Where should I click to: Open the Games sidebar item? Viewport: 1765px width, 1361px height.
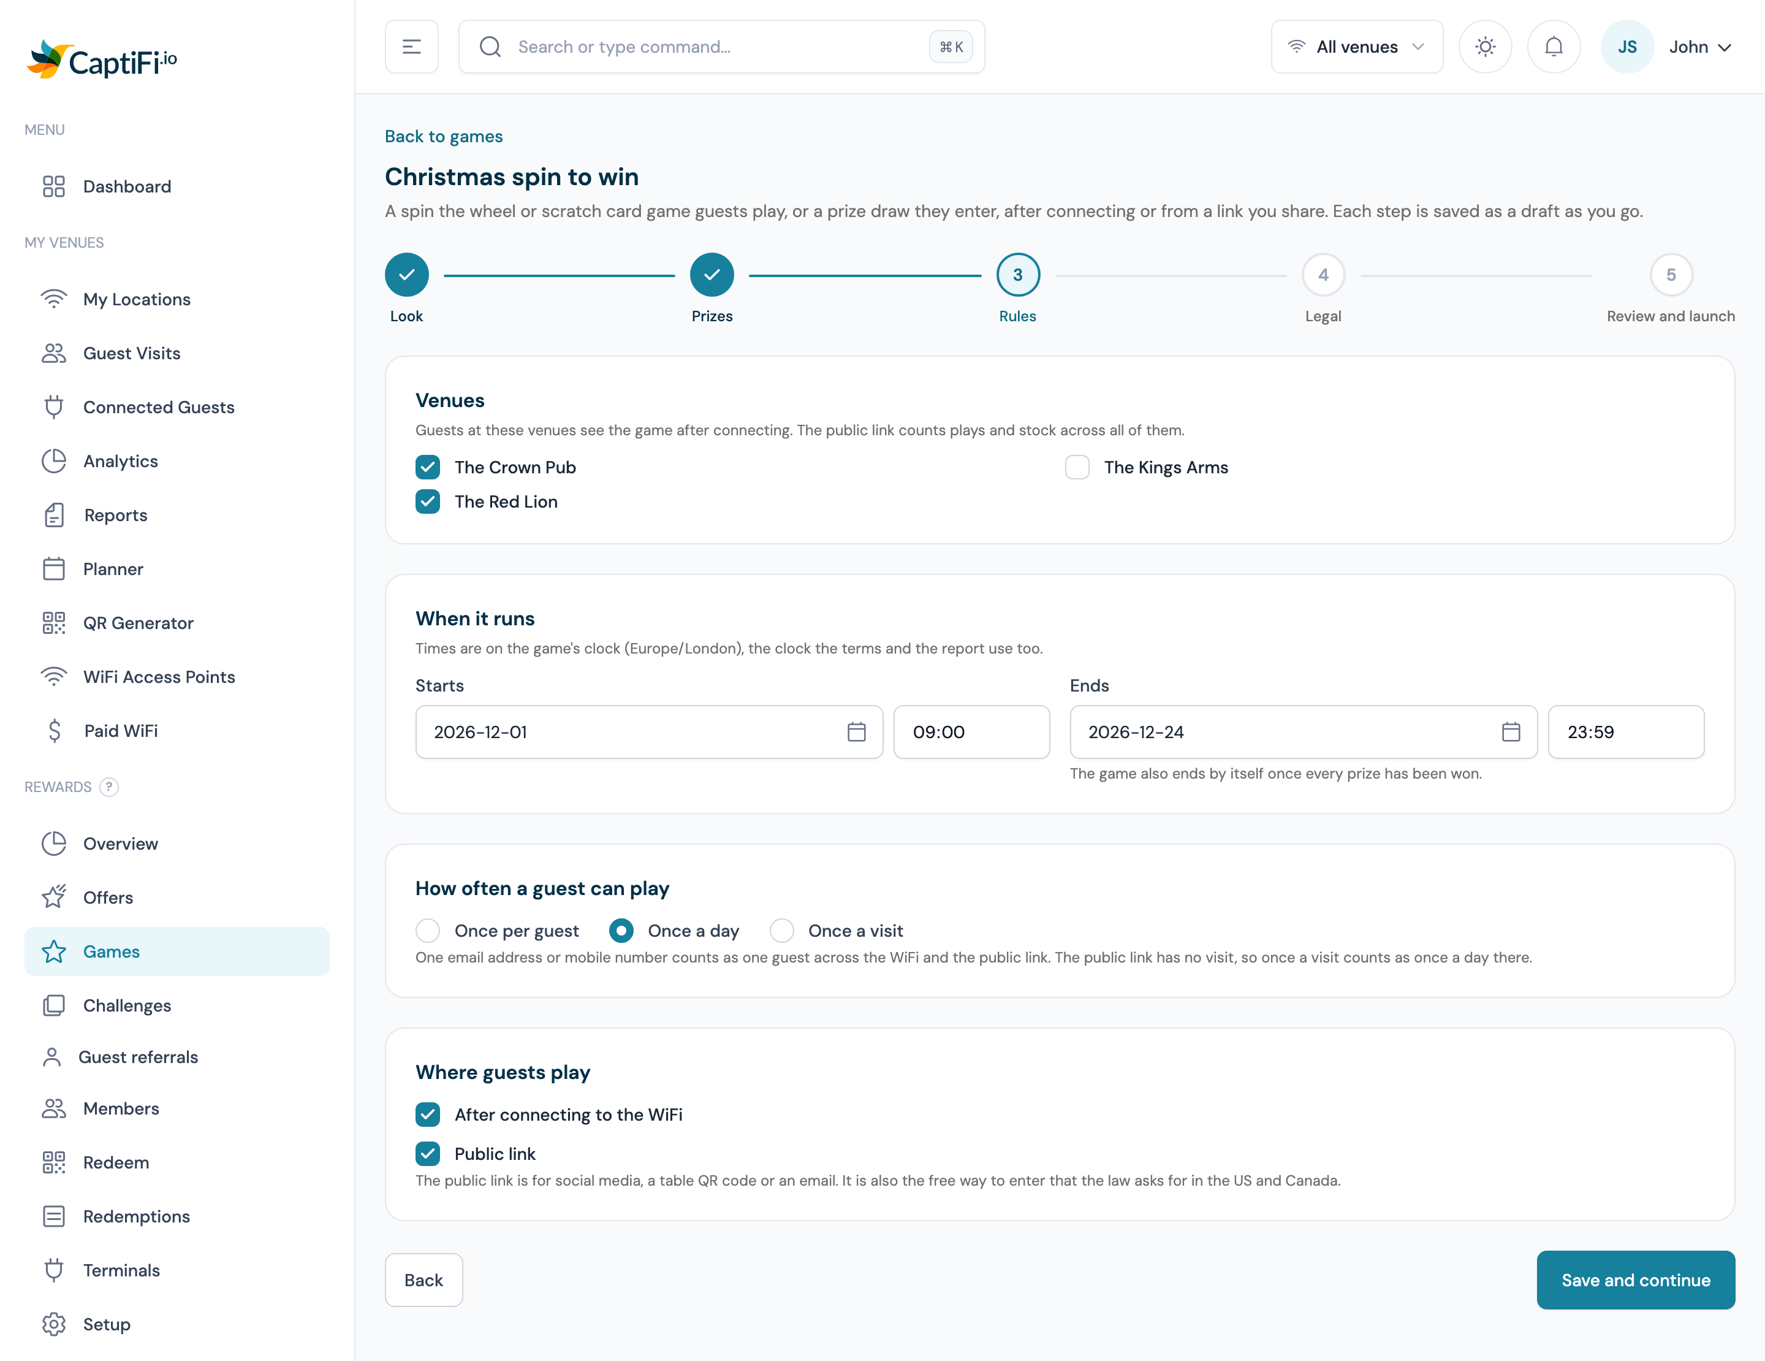[177, 951]
